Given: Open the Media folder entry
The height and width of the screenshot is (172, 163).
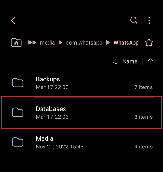Looking at the screenshot, I should (x=82, y=142).
